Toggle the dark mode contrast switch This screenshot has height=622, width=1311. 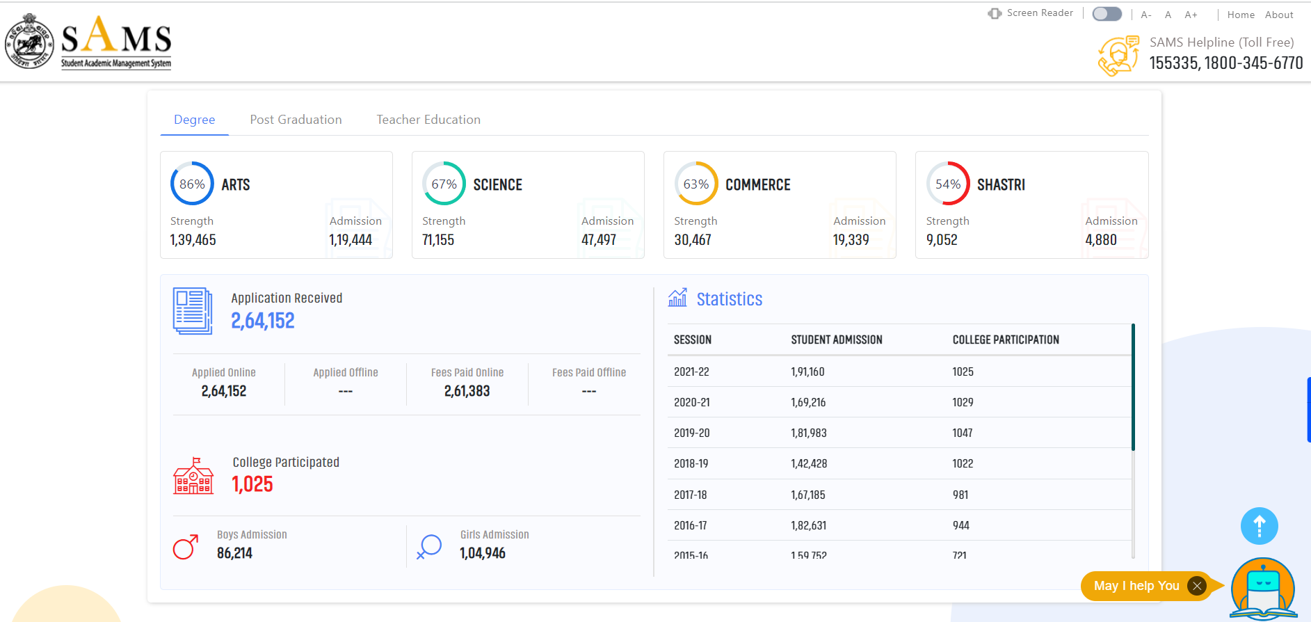click(1107, 14)
